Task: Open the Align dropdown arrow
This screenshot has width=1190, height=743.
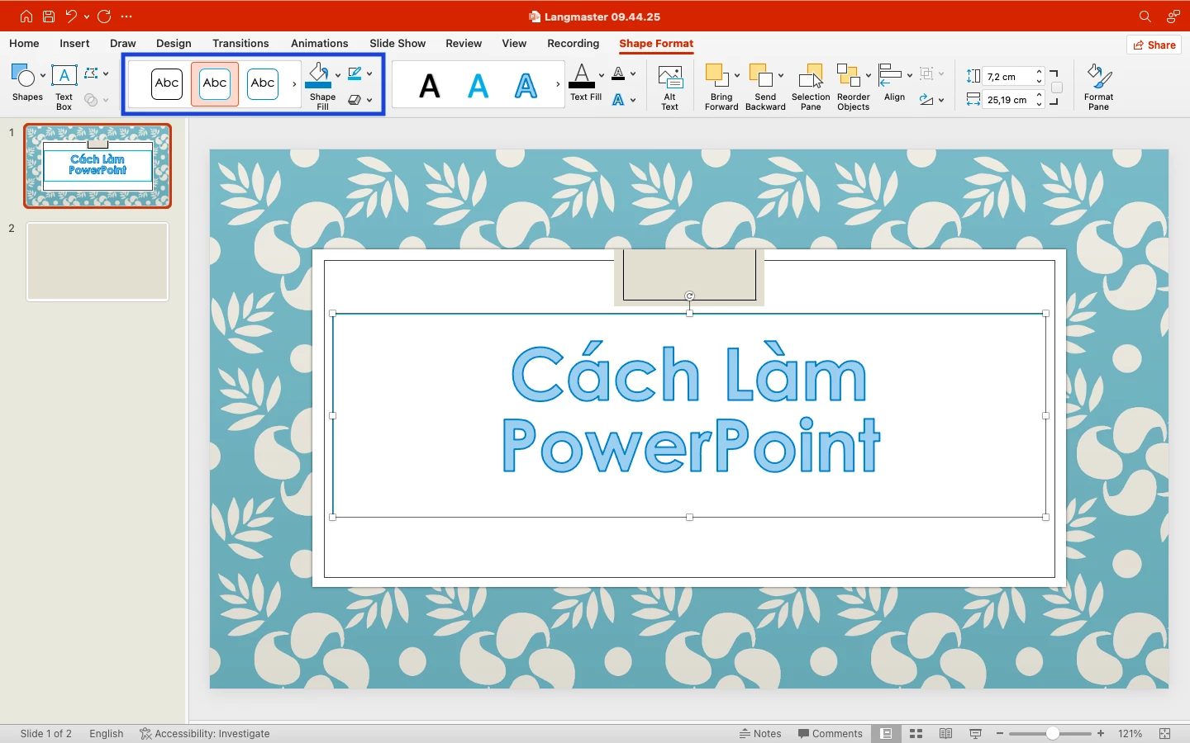Action: click(909, 75)
